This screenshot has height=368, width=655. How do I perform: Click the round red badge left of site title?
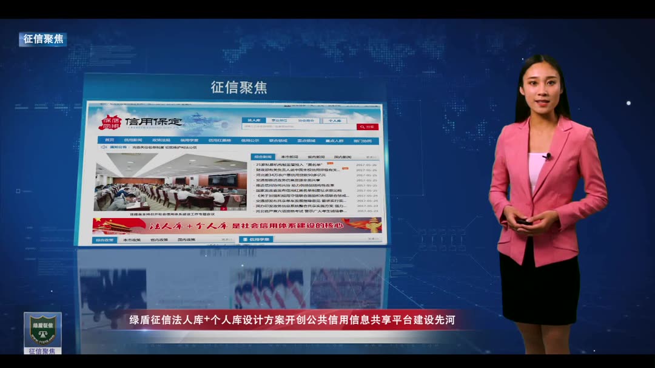pyautogui.click(x=112, y=122)
